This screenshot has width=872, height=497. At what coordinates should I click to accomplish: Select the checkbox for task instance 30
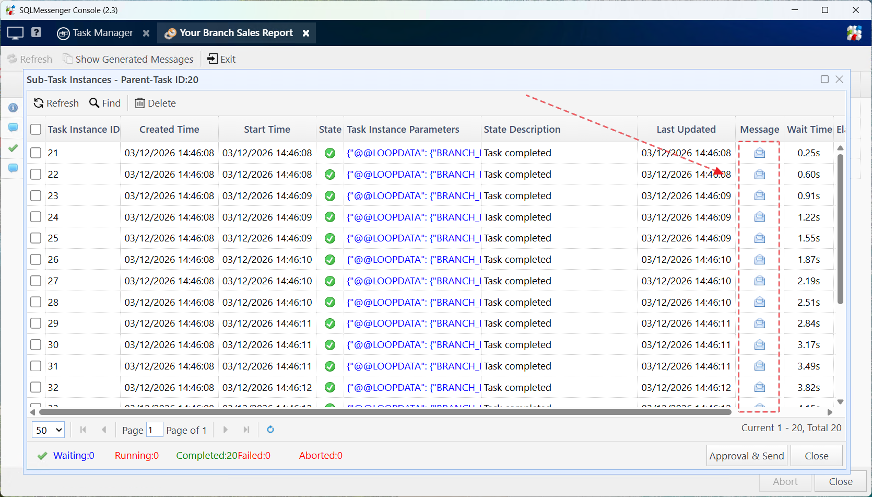pyautogui.click(x=36, y=345)
